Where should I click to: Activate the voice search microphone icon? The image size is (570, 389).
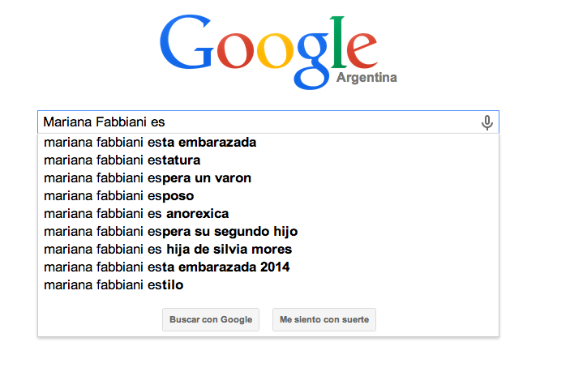pos(487,122)
